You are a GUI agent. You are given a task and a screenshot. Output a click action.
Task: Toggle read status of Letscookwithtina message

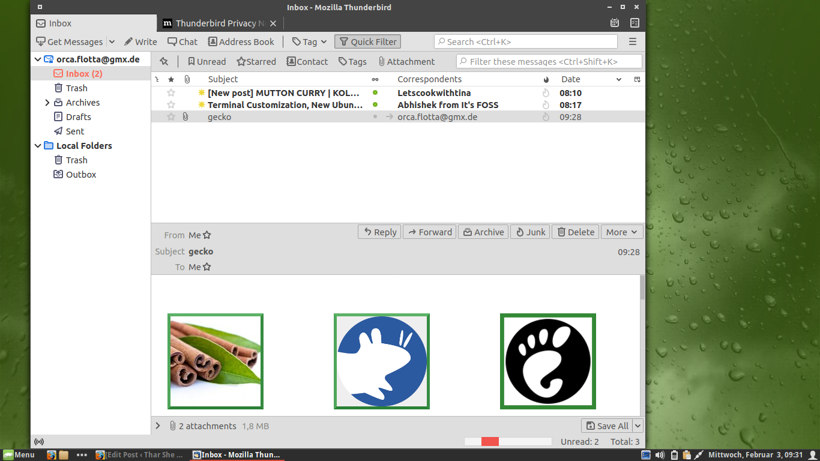coord(375,93)
